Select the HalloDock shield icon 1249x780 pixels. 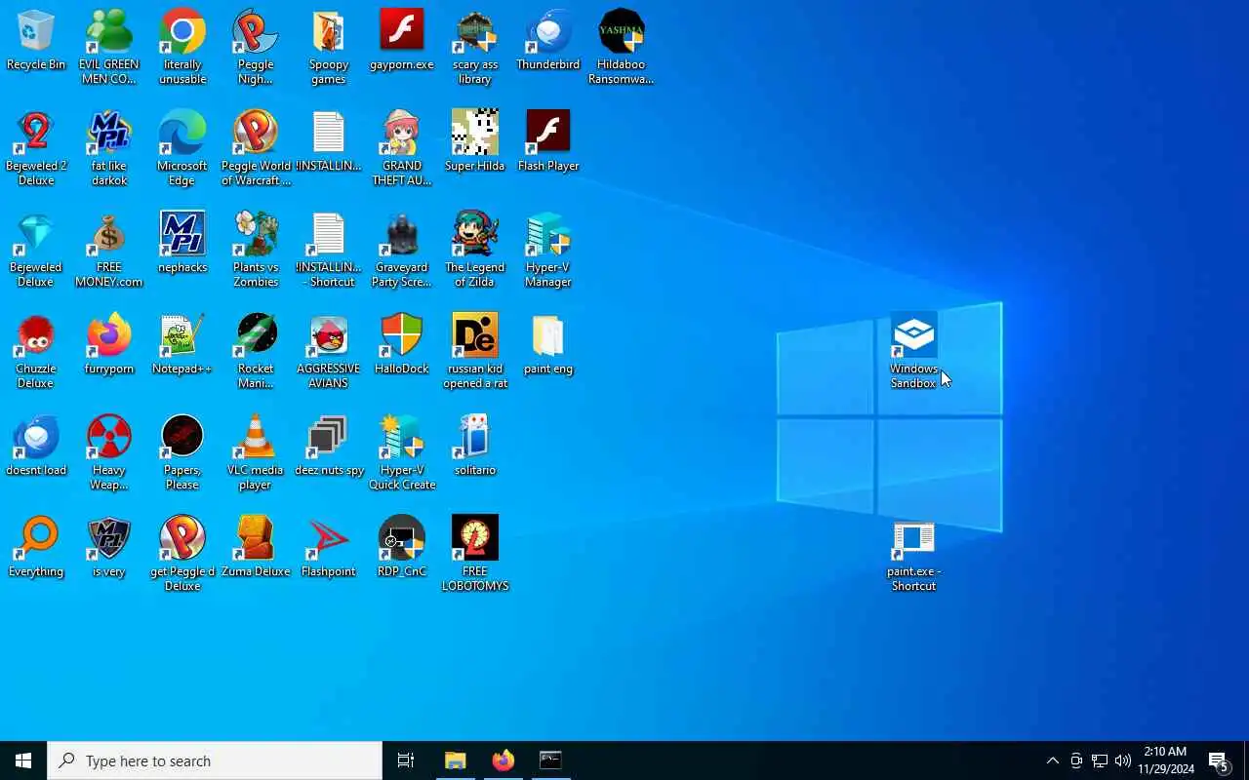tap(402, 345)
